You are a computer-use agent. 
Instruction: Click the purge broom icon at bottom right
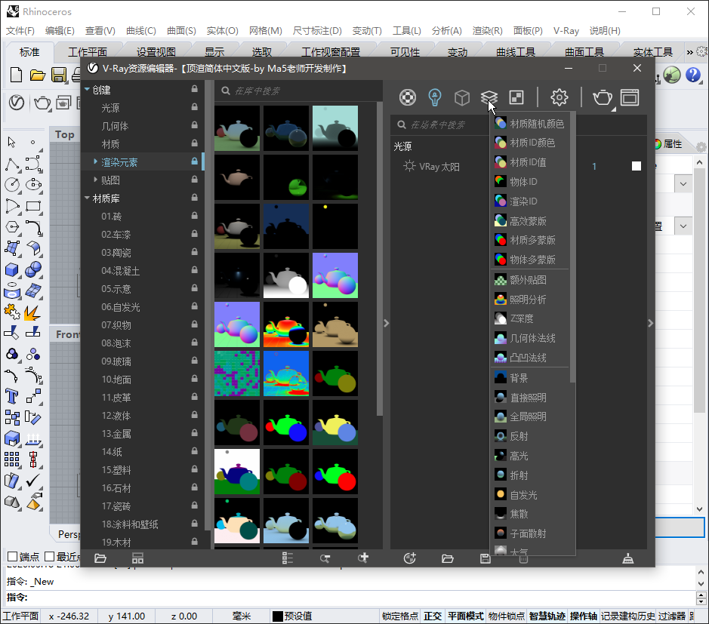[x=628, y=558]
